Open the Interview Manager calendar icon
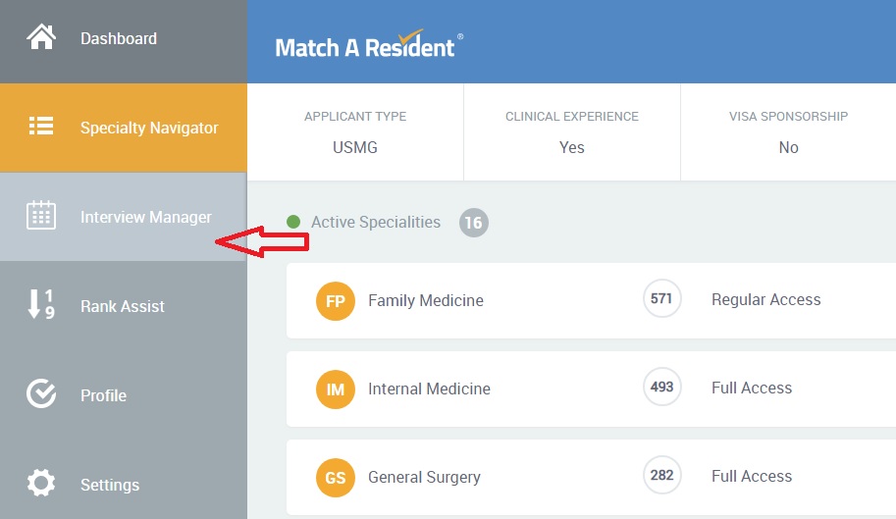This screenshot has height=519, width=896. pos(41,215)
